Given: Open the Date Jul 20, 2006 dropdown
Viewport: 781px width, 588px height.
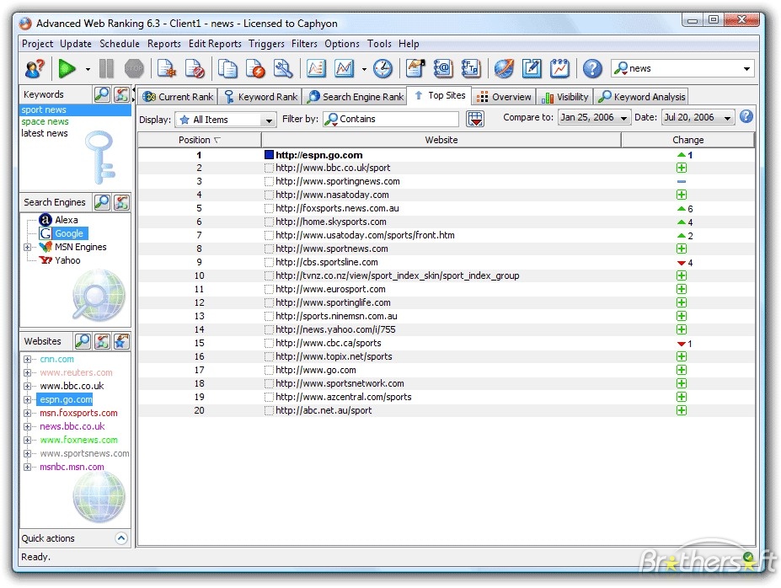Looking at the screenshot, I should [x=727, y=117].
